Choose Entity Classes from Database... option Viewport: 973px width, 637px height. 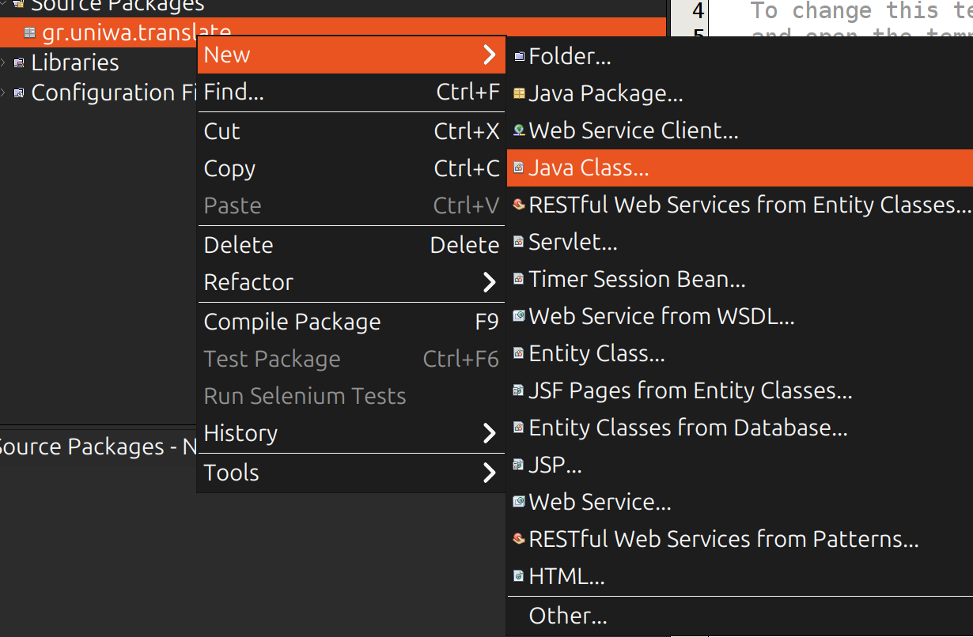[687, 428]
